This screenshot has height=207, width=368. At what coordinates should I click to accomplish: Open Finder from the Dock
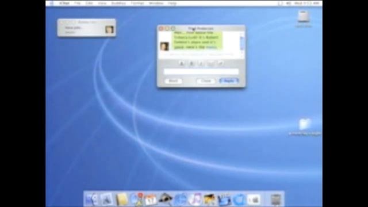click(92, 200)
